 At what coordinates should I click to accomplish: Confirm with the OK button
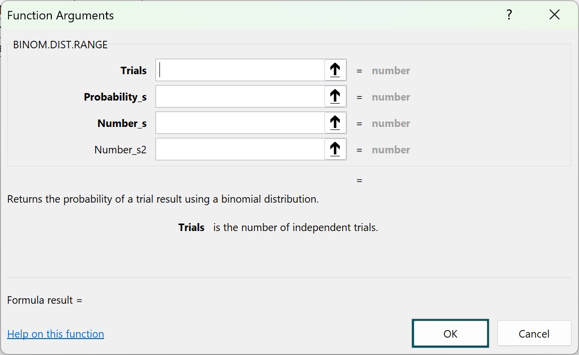[450, 334]
